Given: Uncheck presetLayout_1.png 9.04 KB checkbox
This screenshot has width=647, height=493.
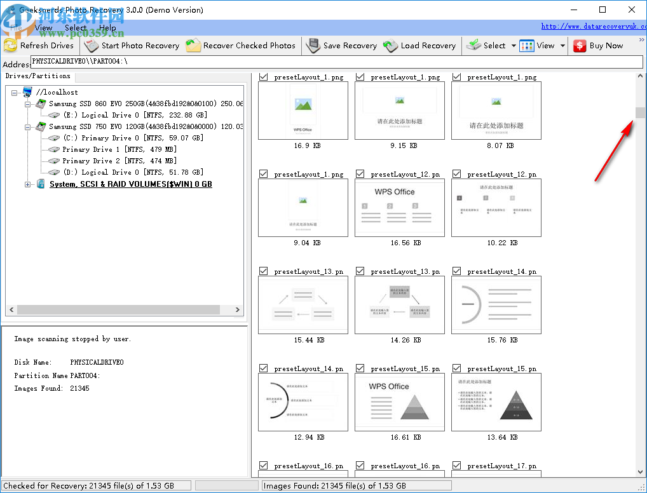Looking at the screenshot, I should (x=263, y=173).
